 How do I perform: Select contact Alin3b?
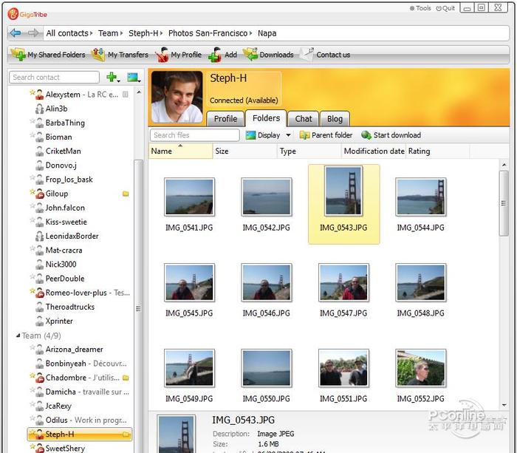(52, 109)
